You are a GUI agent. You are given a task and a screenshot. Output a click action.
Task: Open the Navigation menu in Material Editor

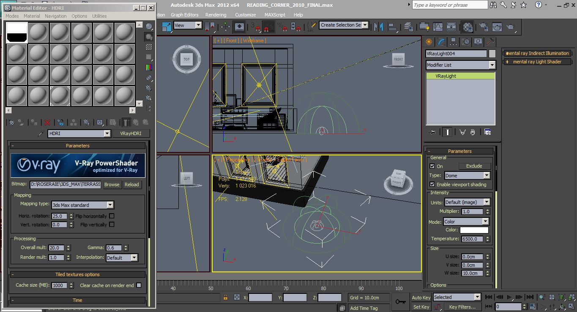(x=56, y=16)
